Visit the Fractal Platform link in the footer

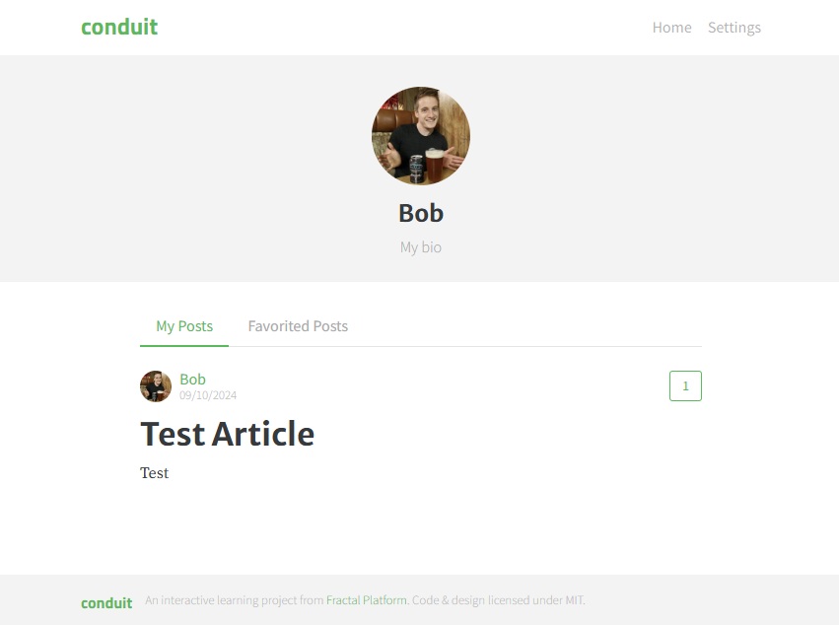pos(366,599)
